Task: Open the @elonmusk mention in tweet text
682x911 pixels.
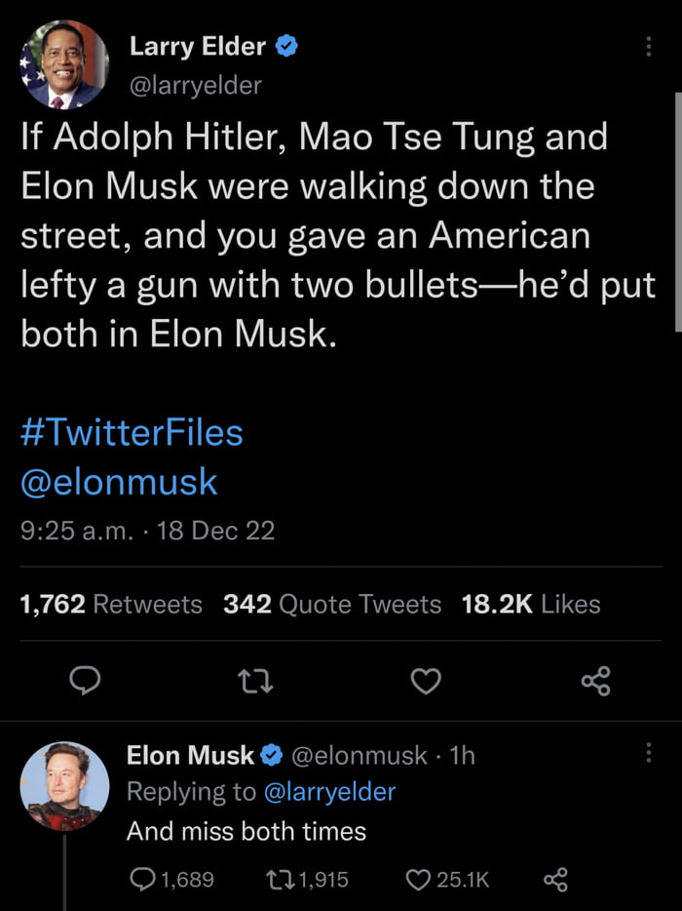Action: pyautogui.click(x=119, y=481)
